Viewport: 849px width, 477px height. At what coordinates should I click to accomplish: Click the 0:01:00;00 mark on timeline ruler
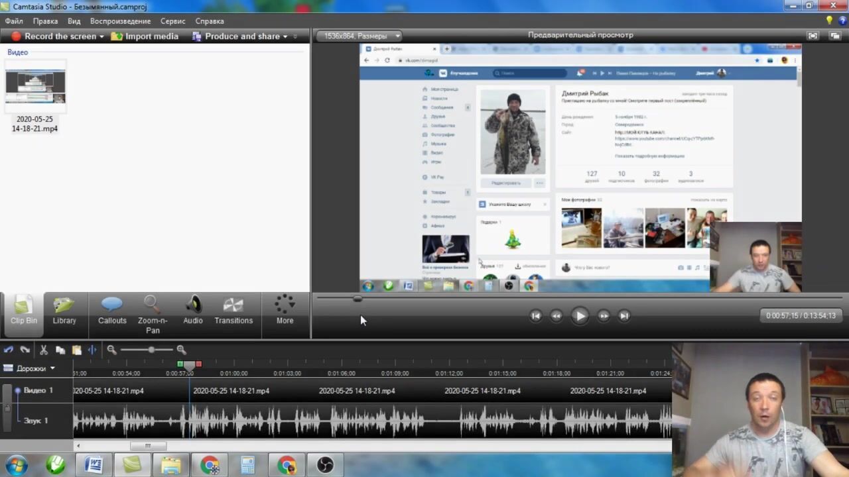[233, 374]
